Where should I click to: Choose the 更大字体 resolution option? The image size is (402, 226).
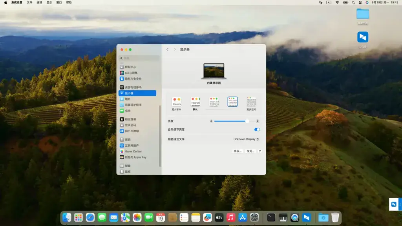[176, 104]
